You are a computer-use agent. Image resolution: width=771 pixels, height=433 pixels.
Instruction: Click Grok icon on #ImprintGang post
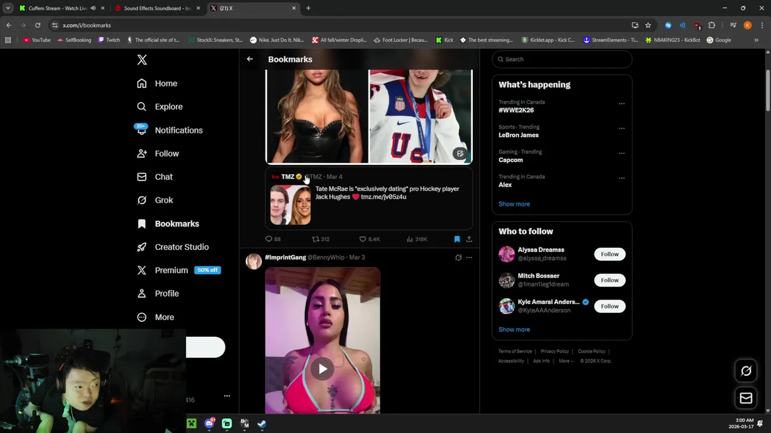(x=458, y=257)
